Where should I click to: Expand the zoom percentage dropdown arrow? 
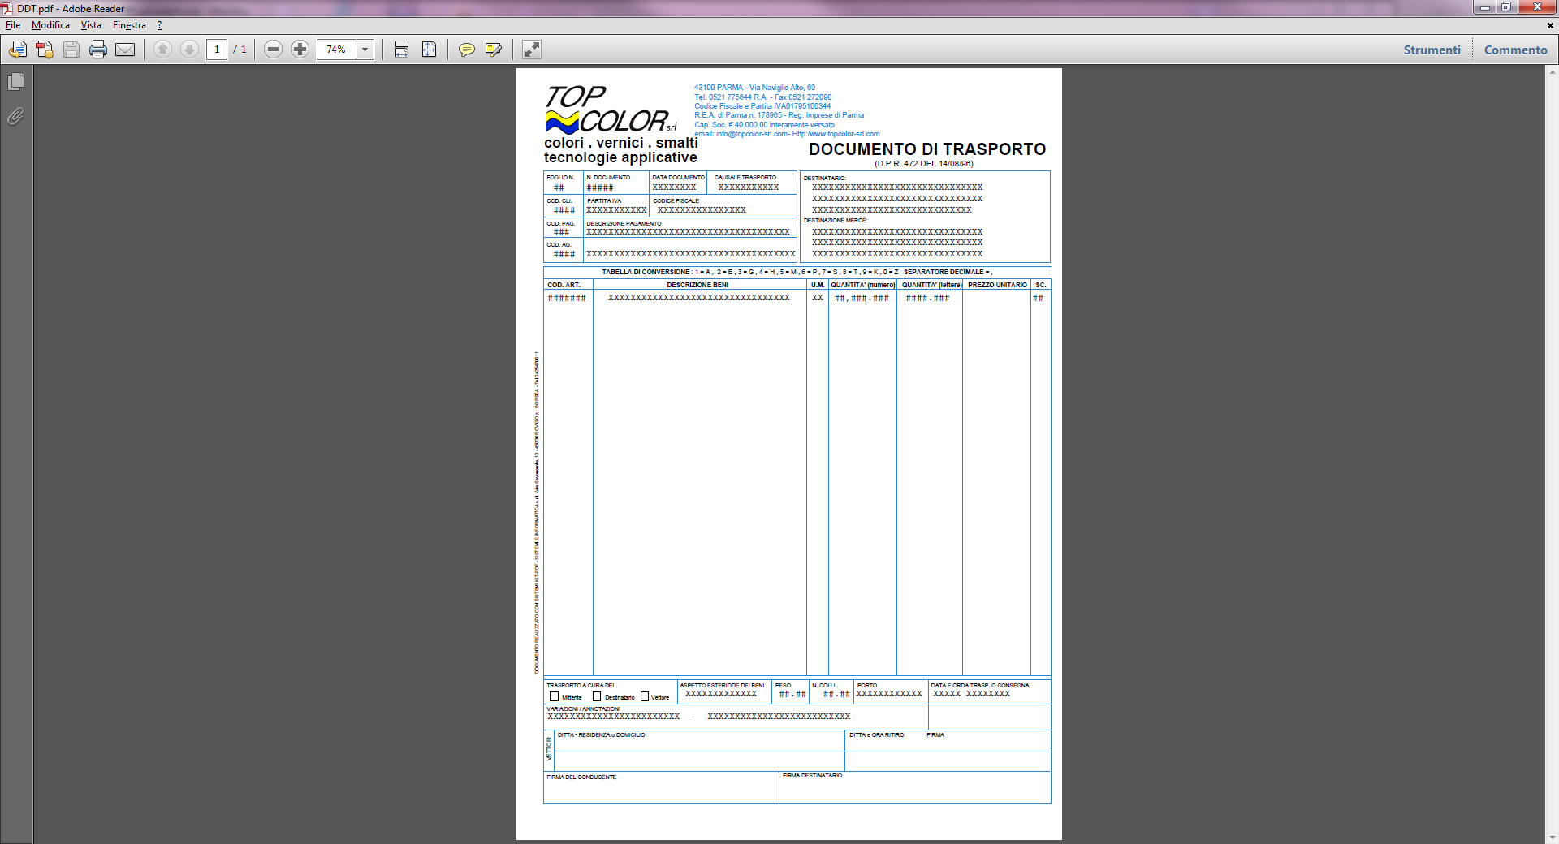365,50
